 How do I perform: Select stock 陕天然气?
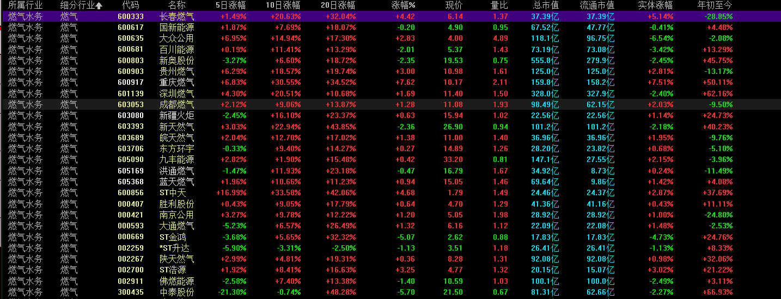[x=176, y=259]
